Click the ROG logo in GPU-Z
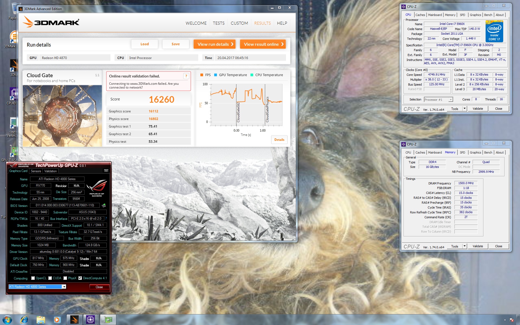520x325 pixels. [x=97, y=188]
